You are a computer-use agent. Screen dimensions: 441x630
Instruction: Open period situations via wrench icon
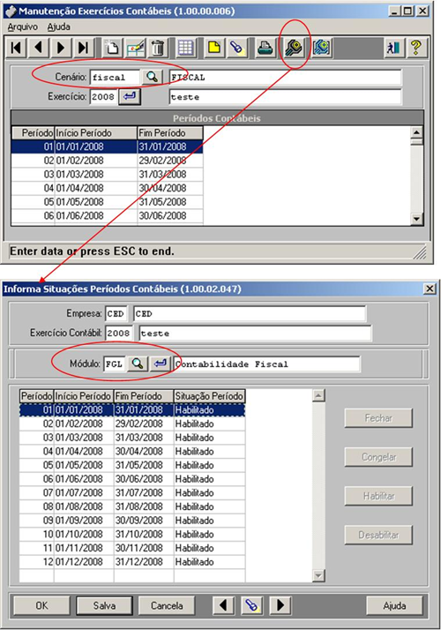pyautogui.click(x=294, y=48)
